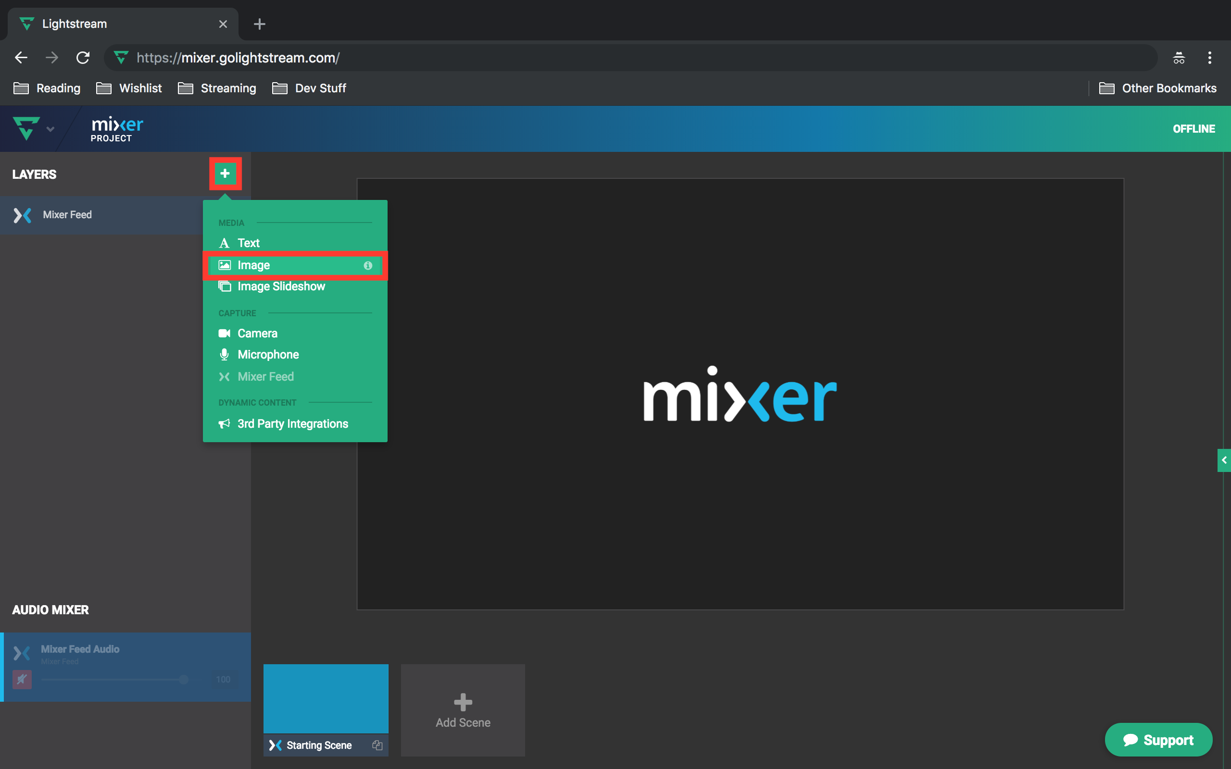The height and width of the screenshot is (769, 1231).
Task: Open the Lightstream logo dropdown chevron
Action: point(50,129)
